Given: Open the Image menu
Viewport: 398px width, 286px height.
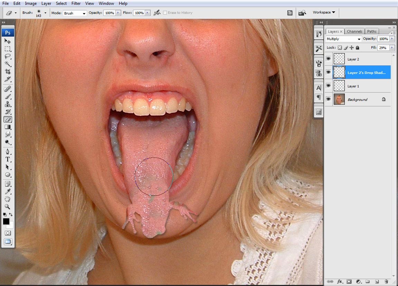Looking at the screenshot, I should (31, 3).
